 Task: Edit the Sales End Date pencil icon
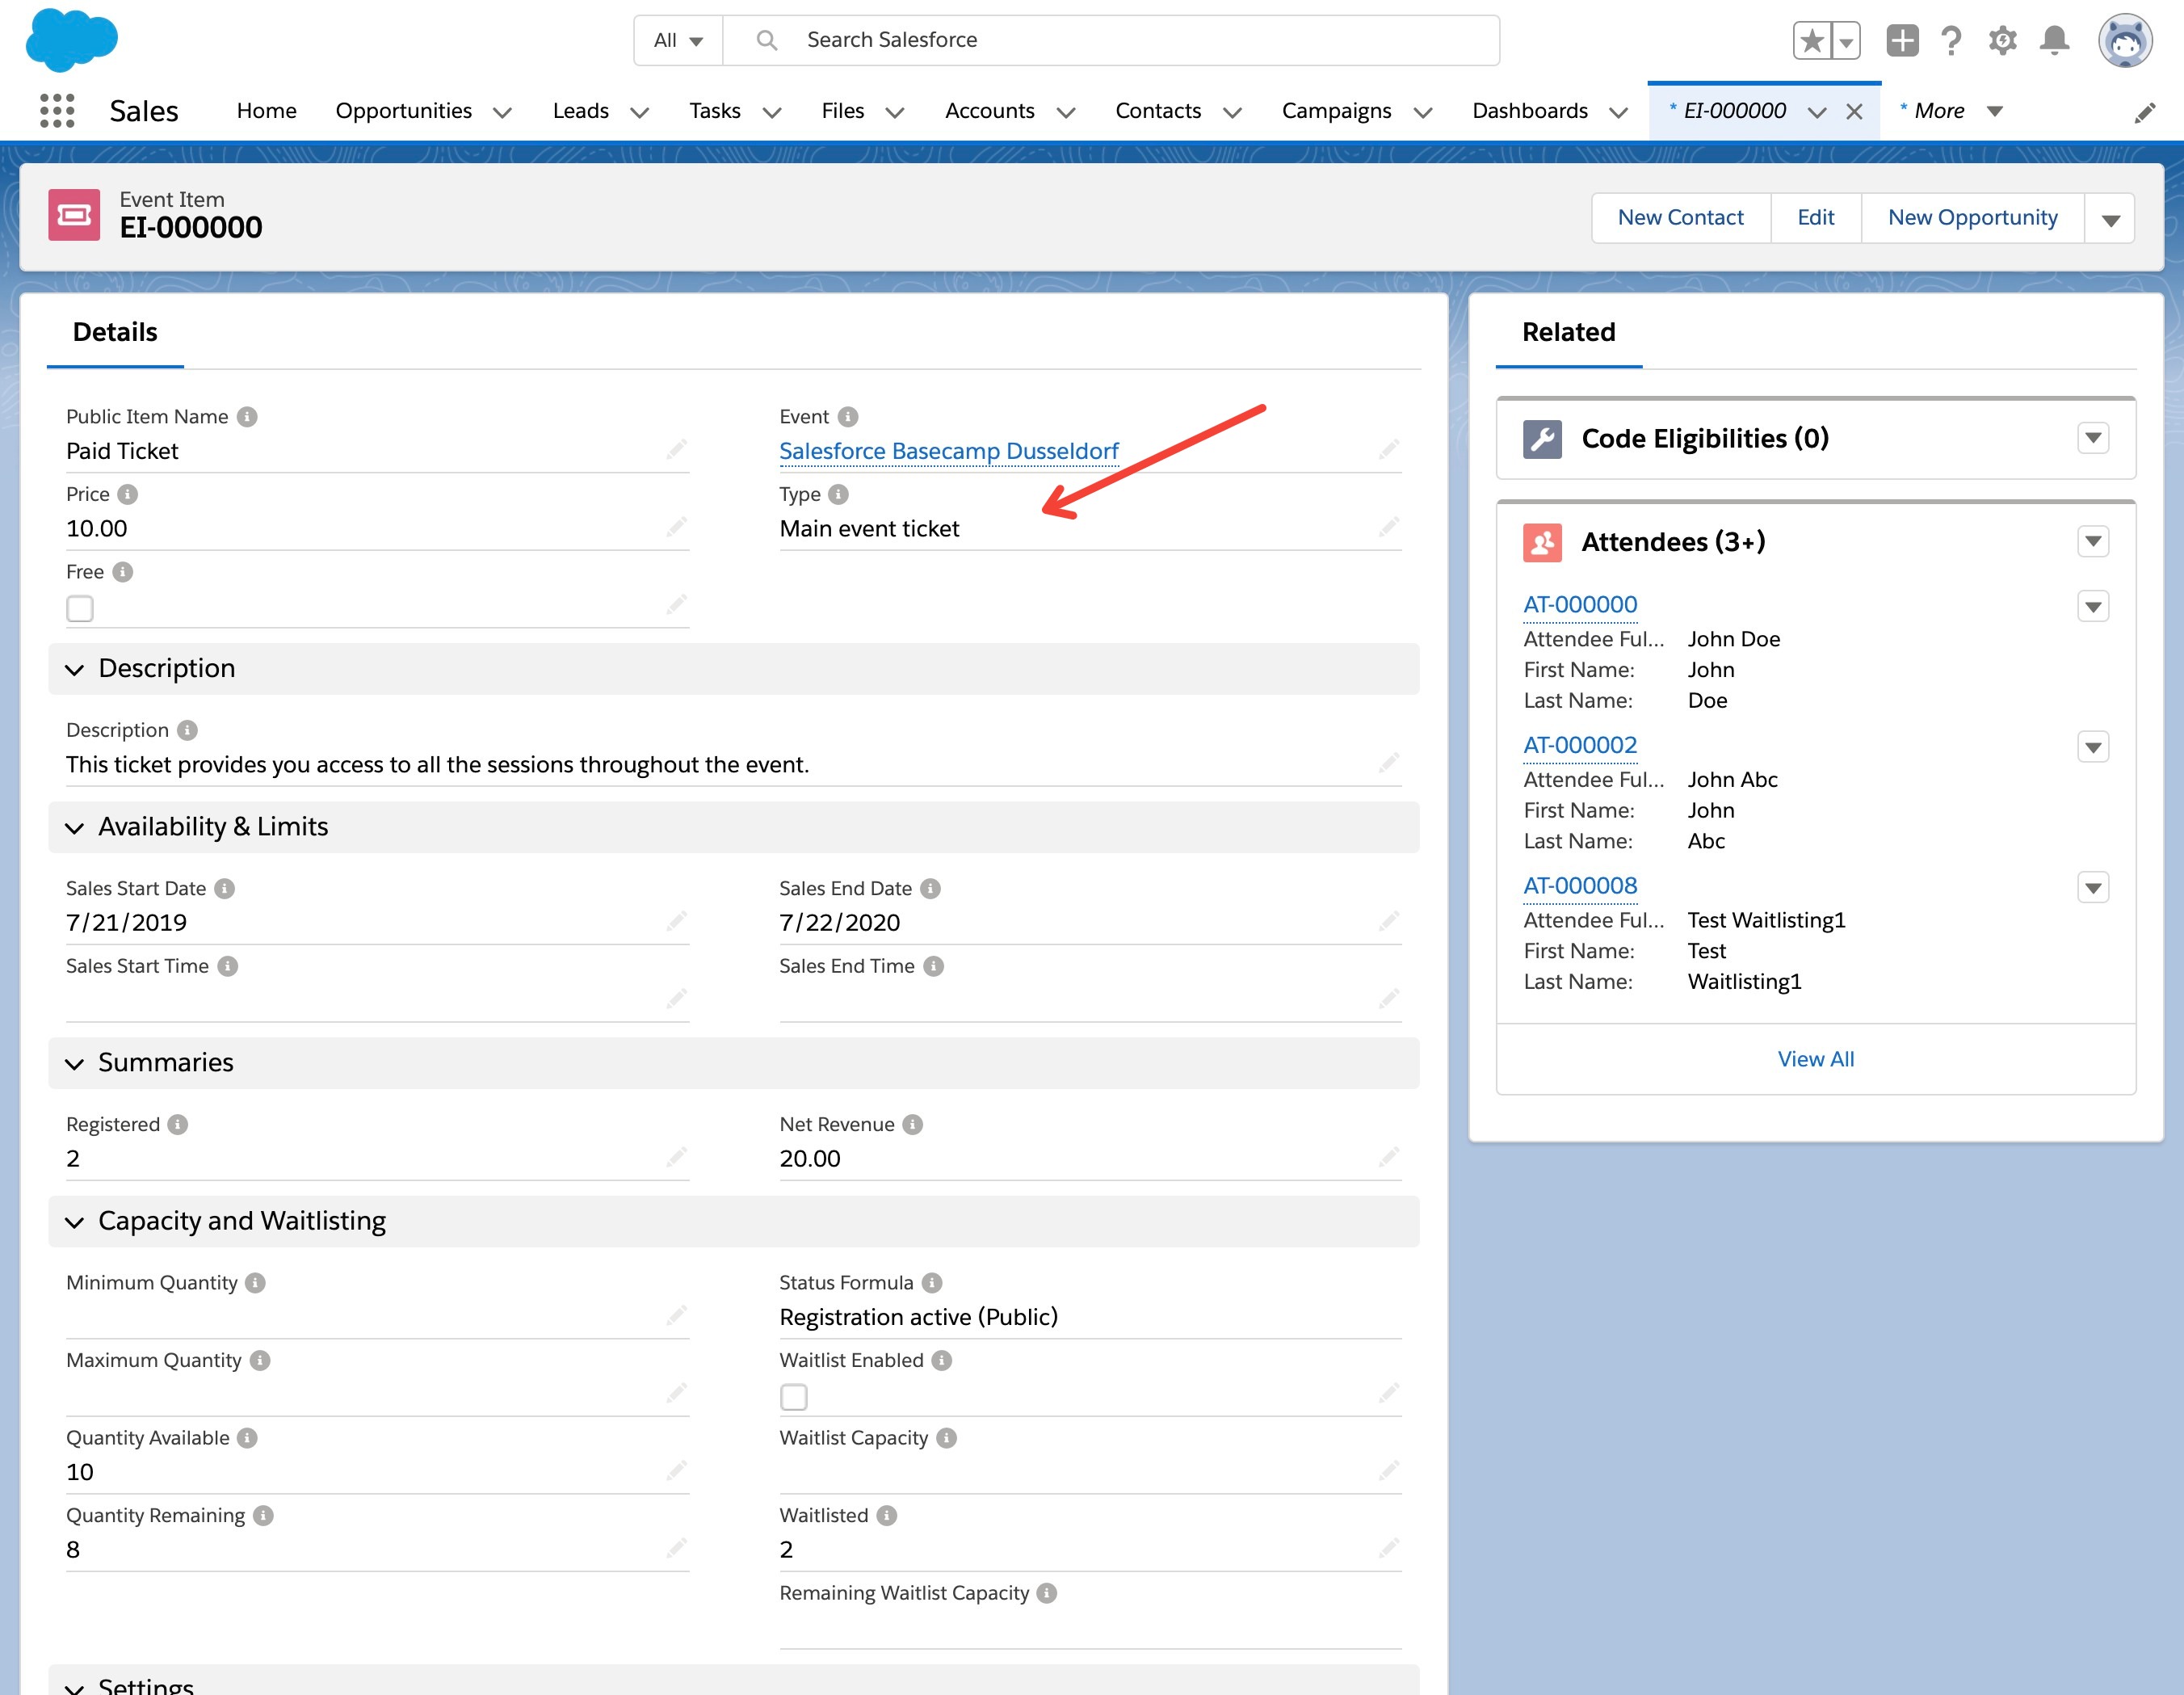[x=1389, y=920]
